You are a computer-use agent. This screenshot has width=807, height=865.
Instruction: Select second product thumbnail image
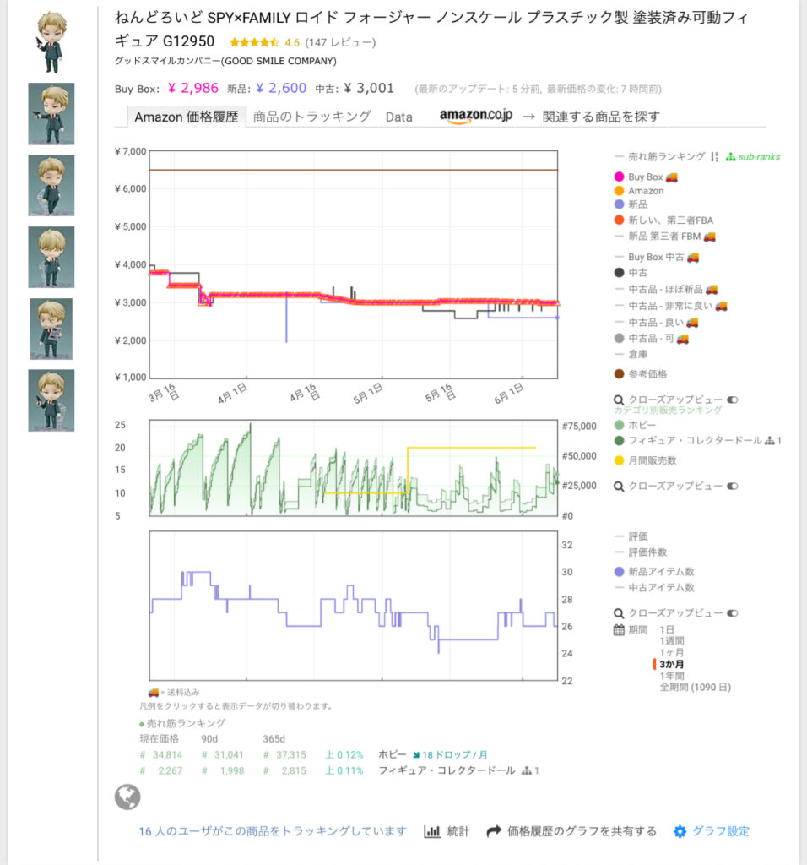[51, 114]
